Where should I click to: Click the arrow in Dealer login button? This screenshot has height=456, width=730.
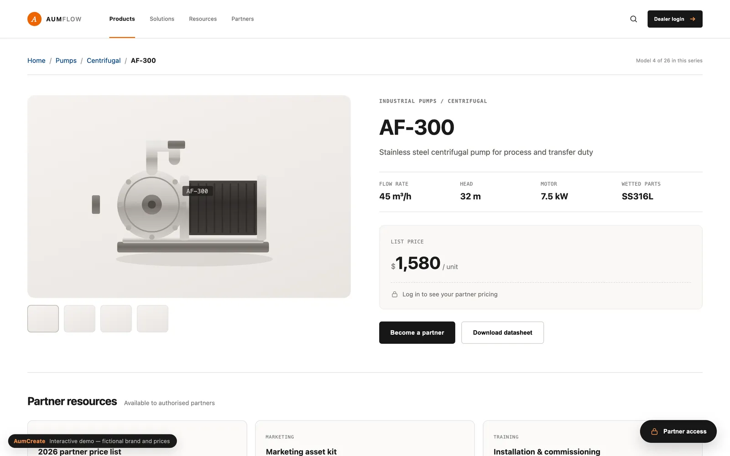click(693, 19)
